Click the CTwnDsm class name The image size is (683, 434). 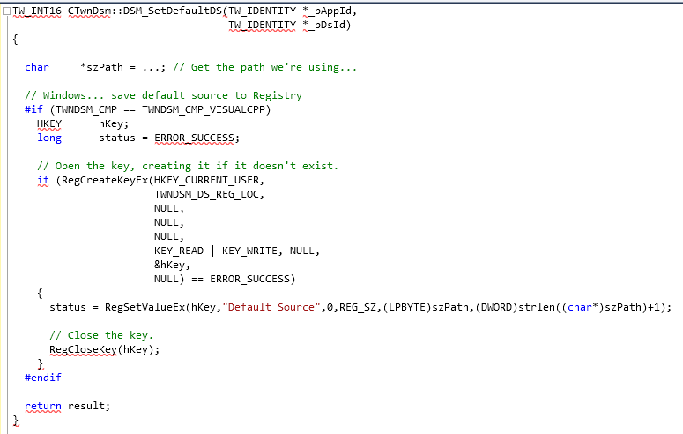point(89,11)
